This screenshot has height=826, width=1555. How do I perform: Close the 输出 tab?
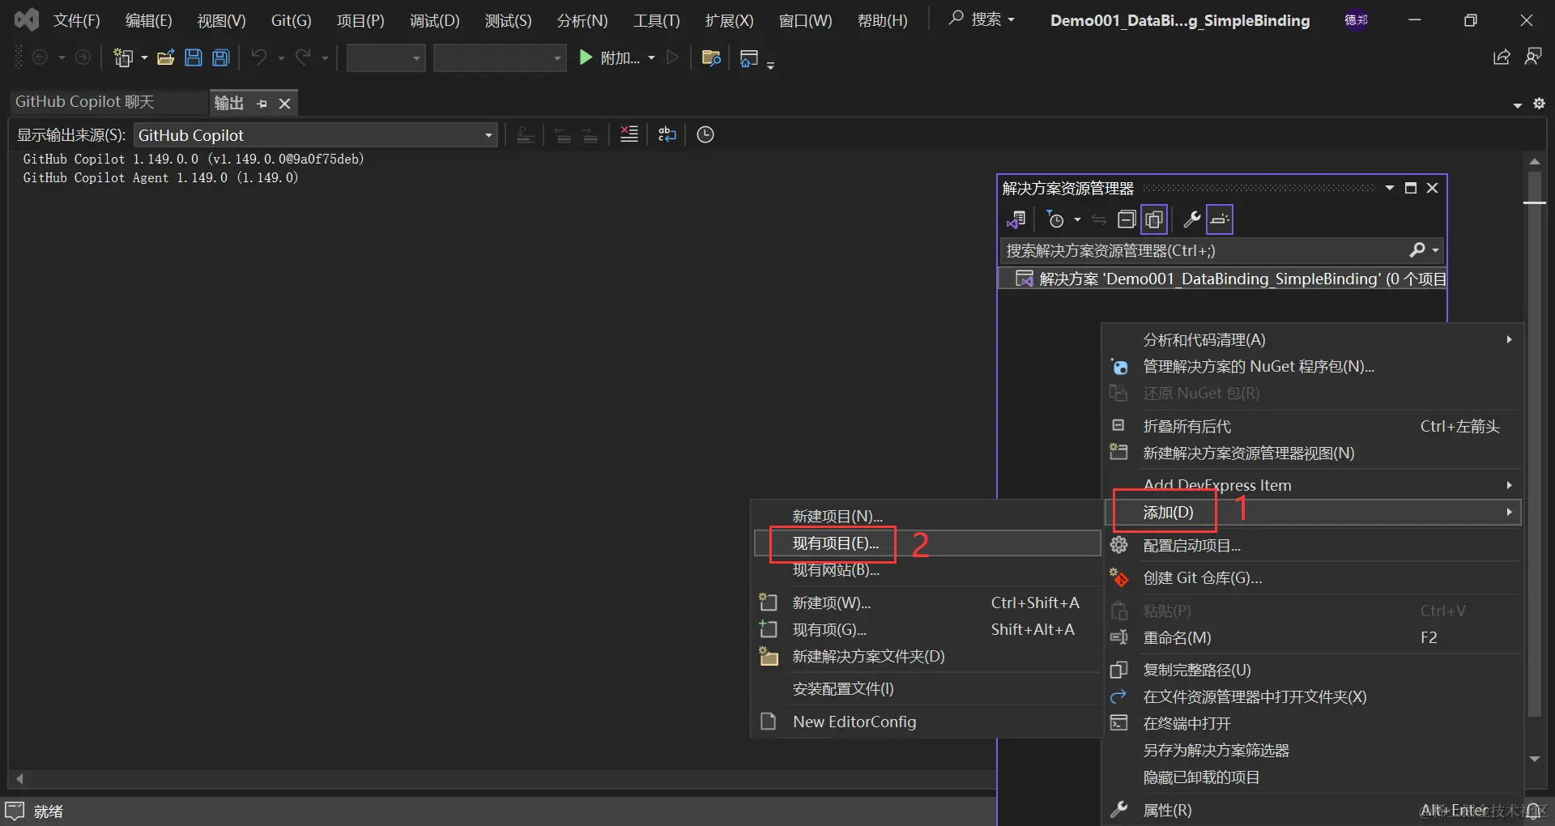point(284,104)
